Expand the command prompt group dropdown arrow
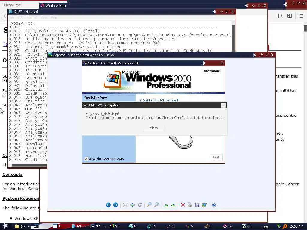The image size is (307, 230). 104,226
